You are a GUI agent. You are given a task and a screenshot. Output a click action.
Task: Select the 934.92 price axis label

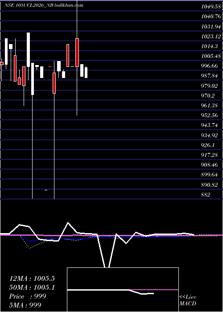[x=209, y=135]
